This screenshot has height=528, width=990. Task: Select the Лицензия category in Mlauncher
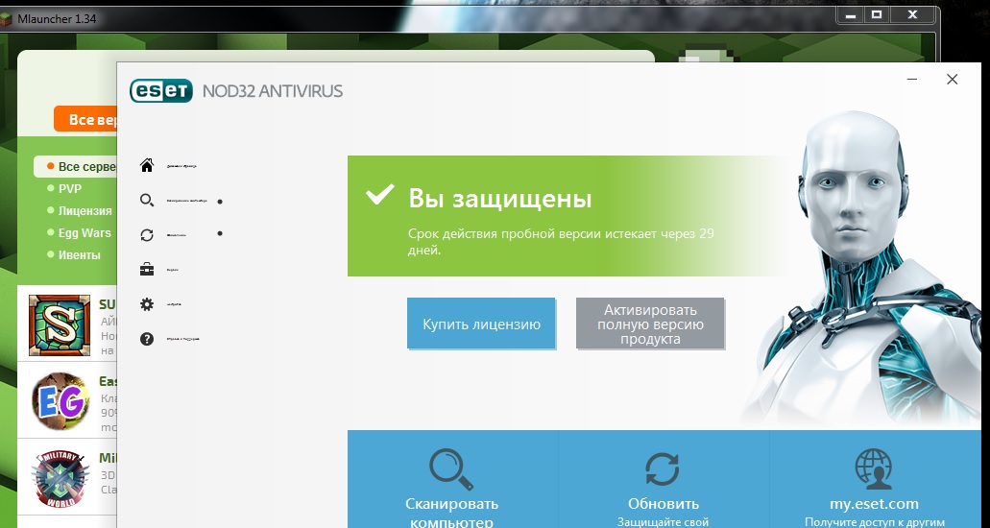(80, 211)
